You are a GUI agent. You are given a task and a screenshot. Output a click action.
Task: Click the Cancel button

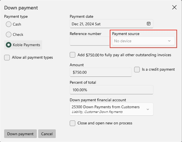click(x=47, y=134)
